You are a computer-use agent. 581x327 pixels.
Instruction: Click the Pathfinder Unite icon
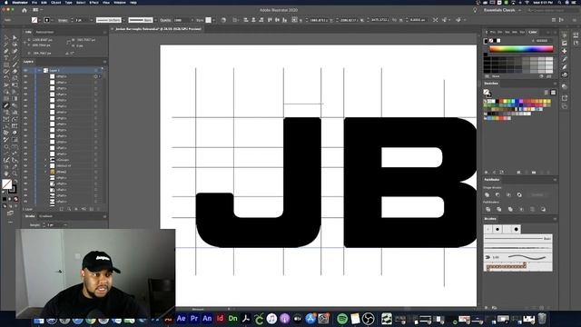coord(487,194)
